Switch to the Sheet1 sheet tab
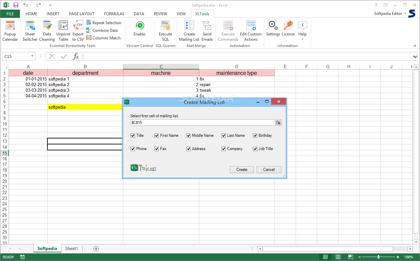 (72, 248)
